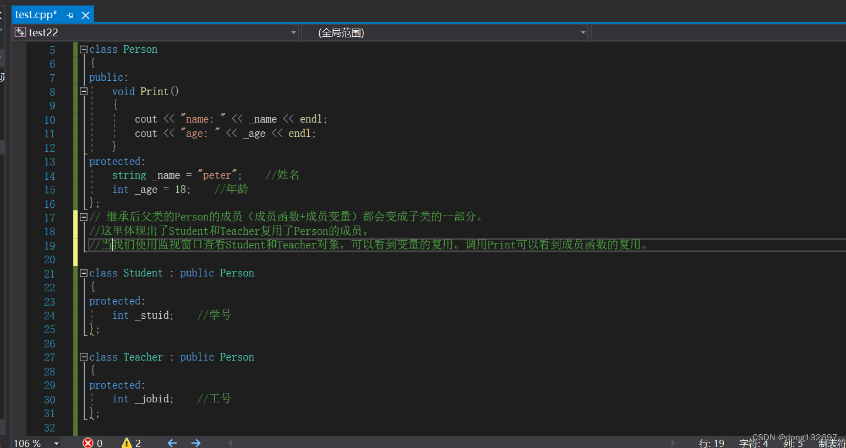Click the //工号 comment
Image resolution: width=846 pixels, height=448 pixels.
coord(214,399)
